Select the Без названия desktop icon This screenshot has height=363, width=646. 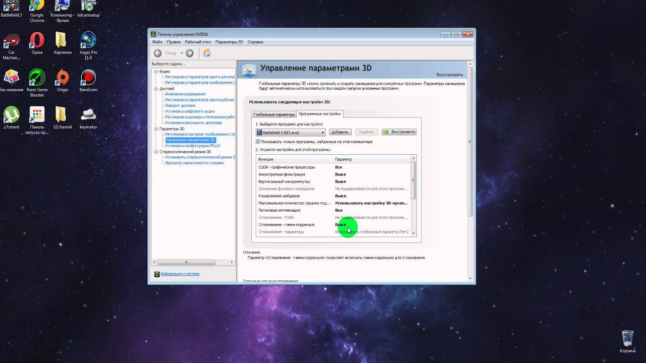11,81
